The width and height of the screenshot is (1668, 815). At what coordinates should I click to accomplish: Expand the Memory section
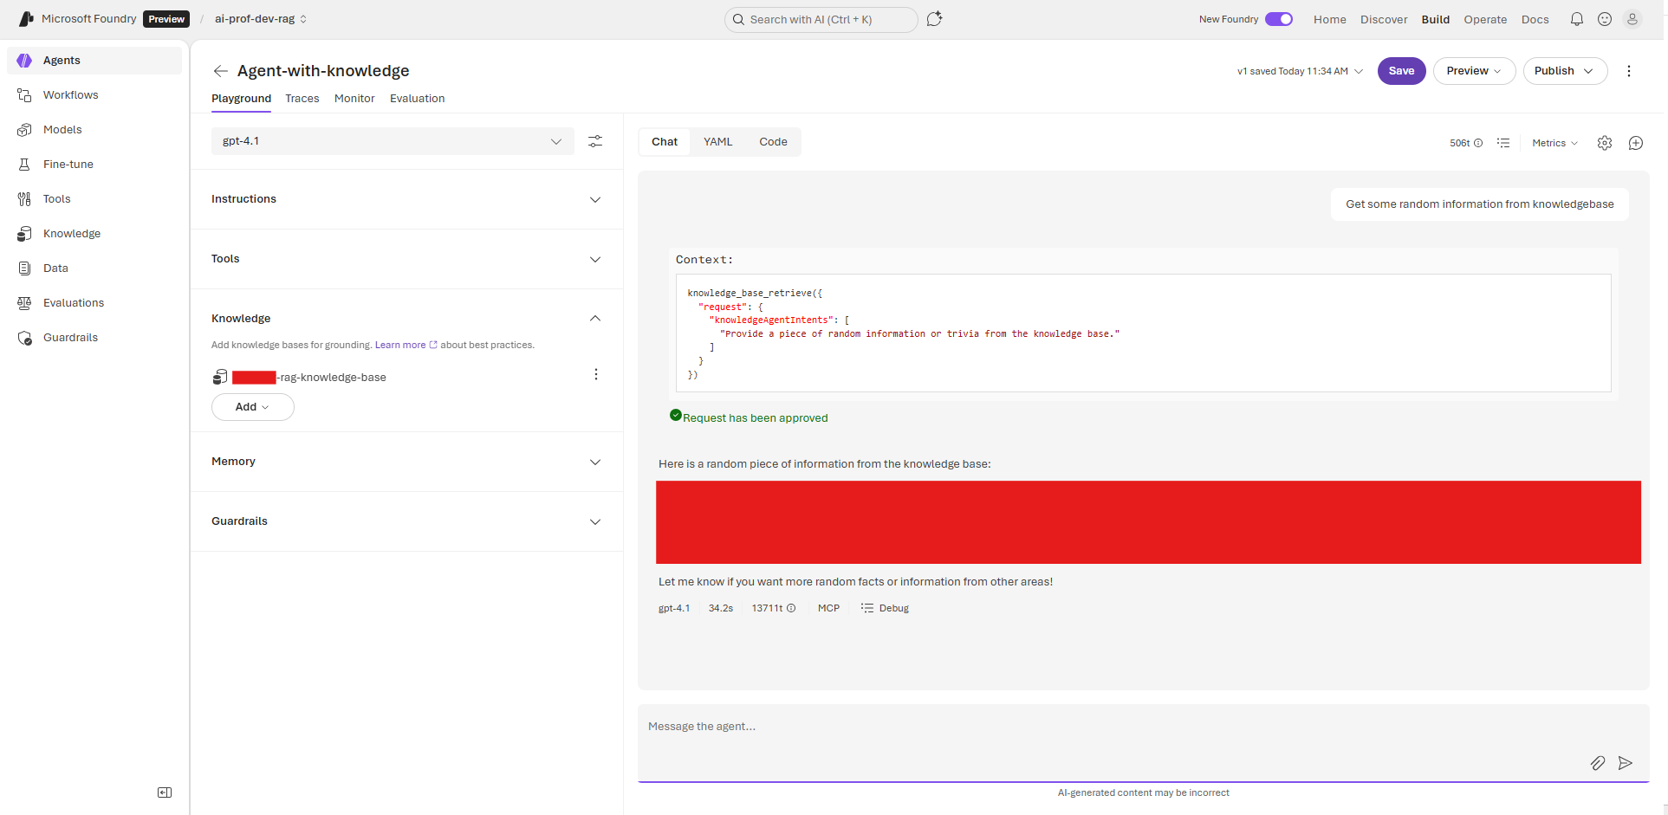click(406, 462)
